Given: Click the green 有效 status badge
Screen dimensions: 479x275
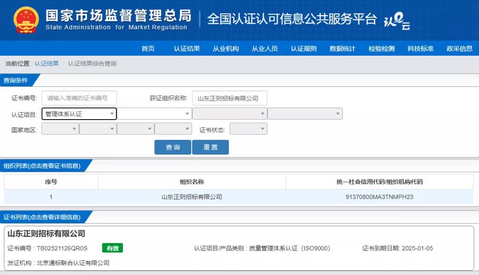Looking at the screenshot, I should pyautogui.click(x=112, y=248).
